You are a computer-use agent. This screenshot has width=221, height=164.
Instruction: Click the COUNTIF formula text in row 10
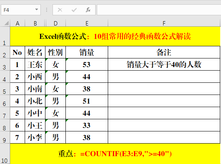click(126, 154)
